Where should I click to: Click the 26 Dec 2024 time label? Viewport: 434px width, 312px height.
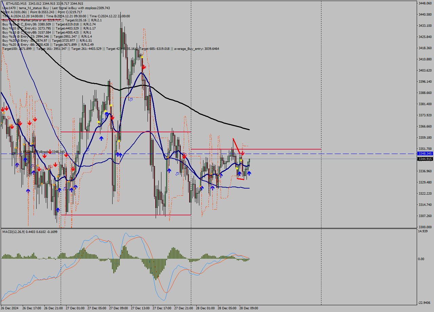(x=10, y=308)
